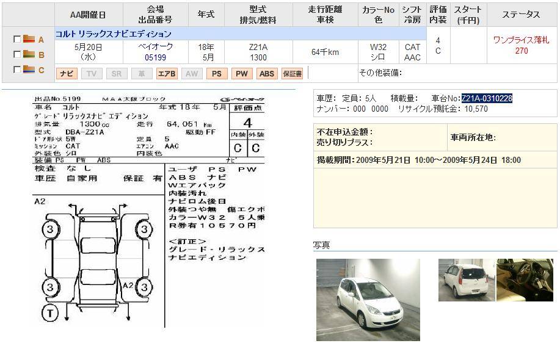
Task: Click the W32 シロ color cell
Action: pos(378,52)
